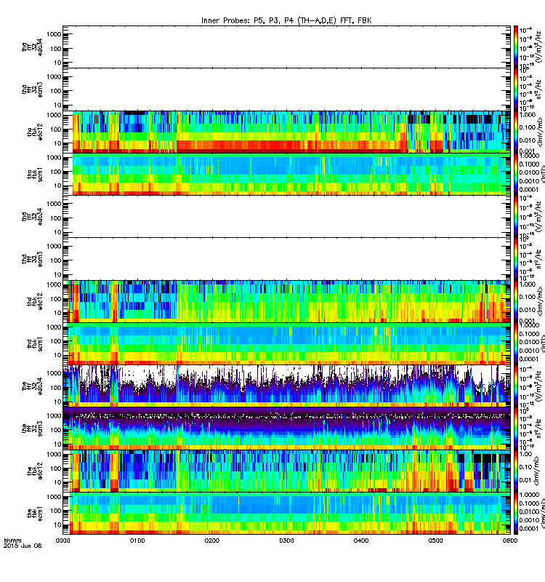Select the 'thd fbk edc12' y-axis label

point(35,301)
